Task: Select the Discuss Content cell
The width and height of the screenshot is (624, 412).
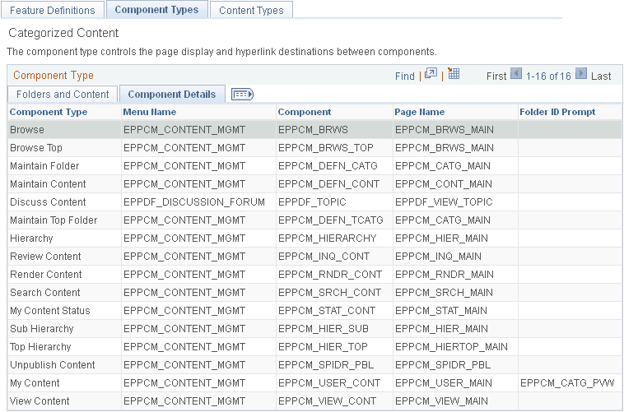Action: pos(64,202)
